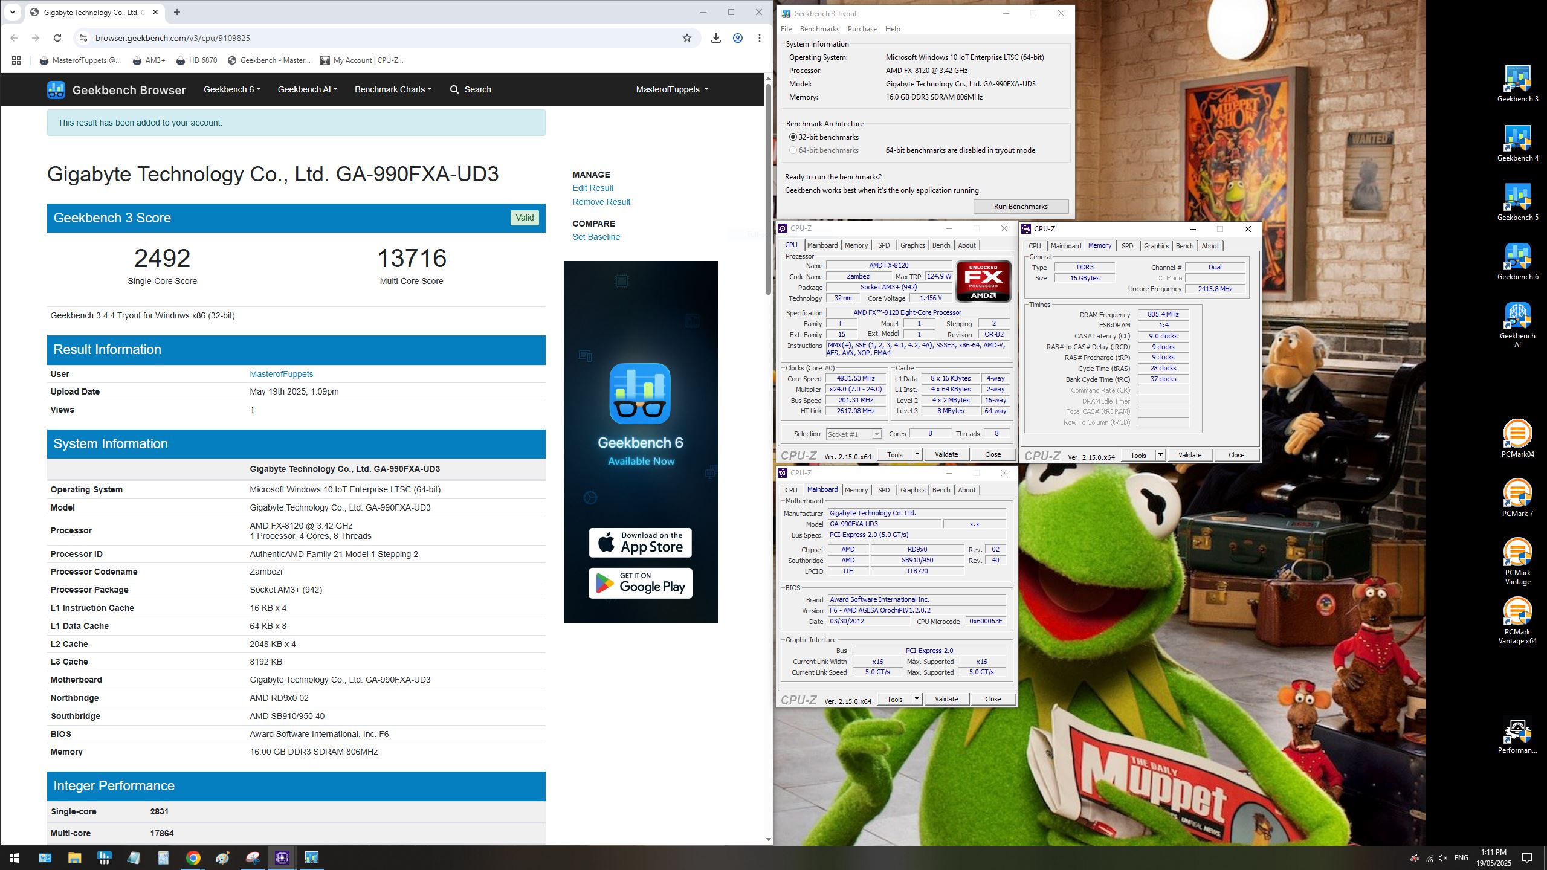Viewport: 1547px width, 870px height.
Task: Open the Geekbench AI desktop shortcut
Action: (1517, 325)
